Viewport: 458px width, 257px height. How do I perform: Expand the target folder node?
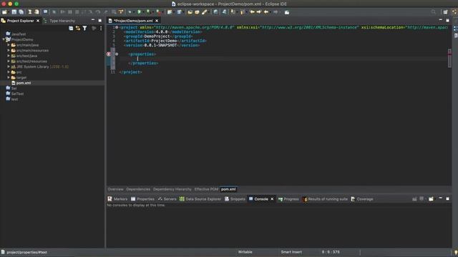[9, 78]
